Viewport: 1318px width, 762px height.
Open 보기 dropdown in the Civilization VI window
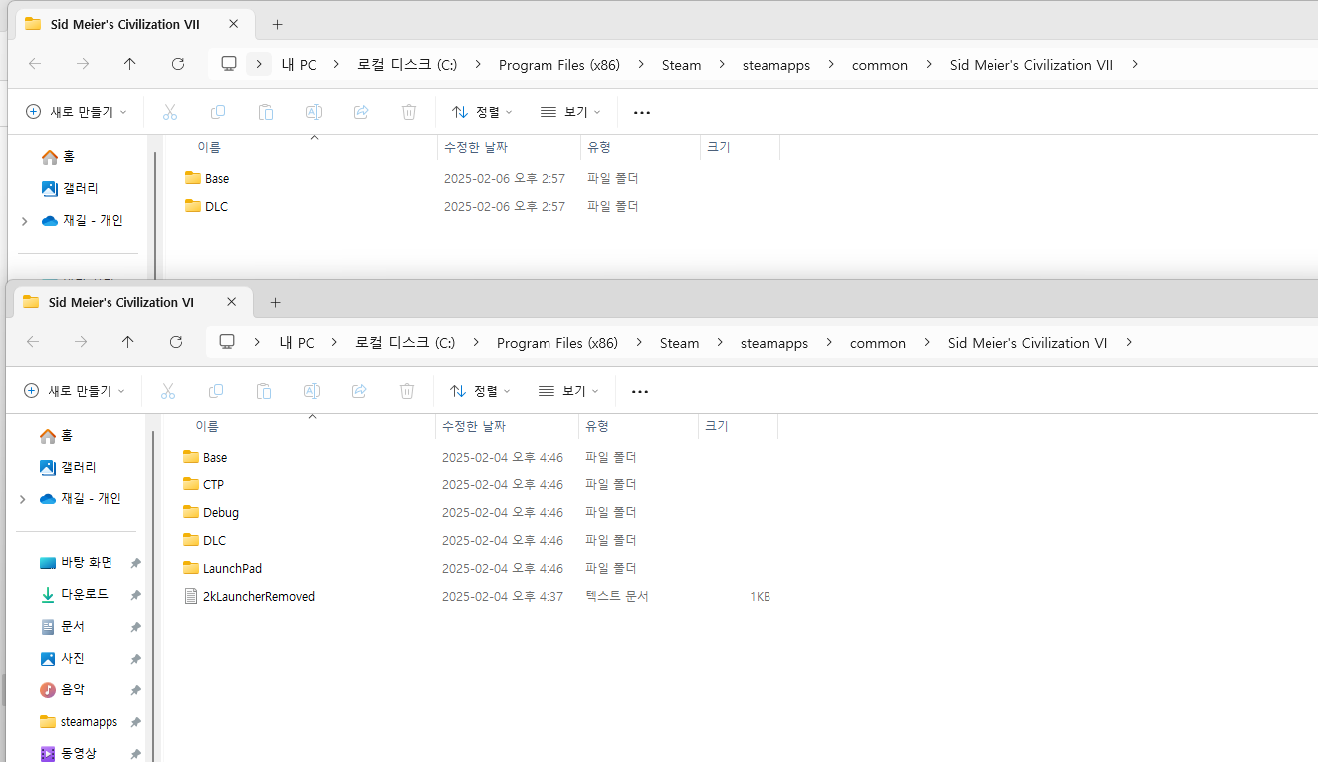point(568,391)
